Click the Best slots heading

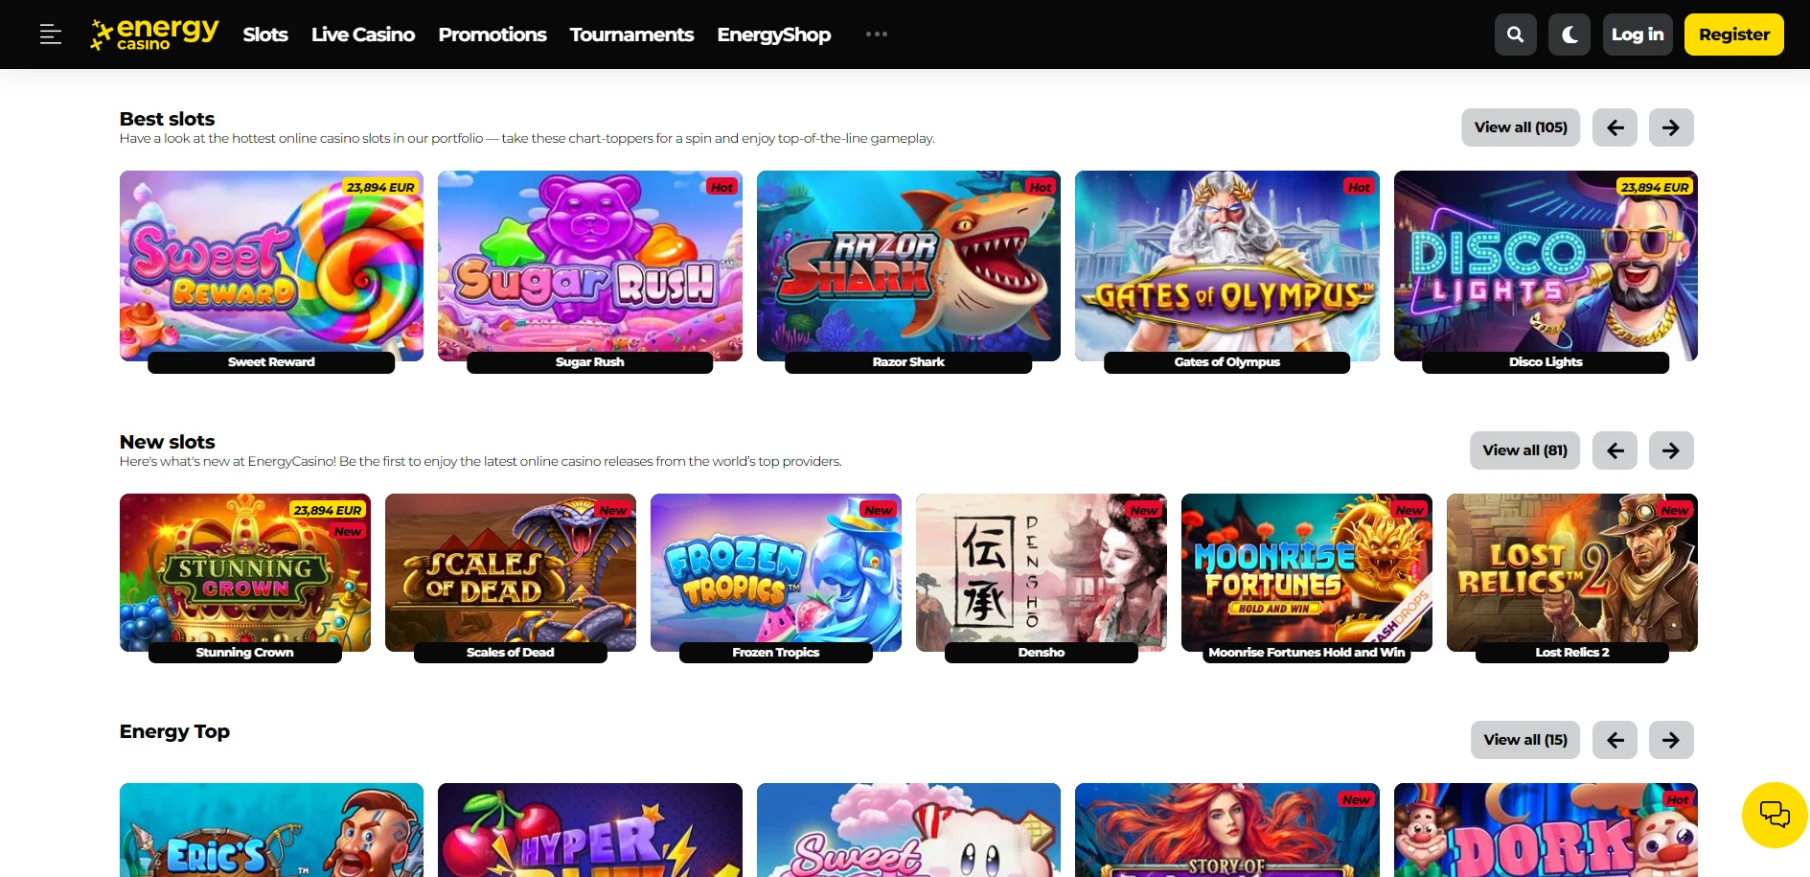coord(167,119)
